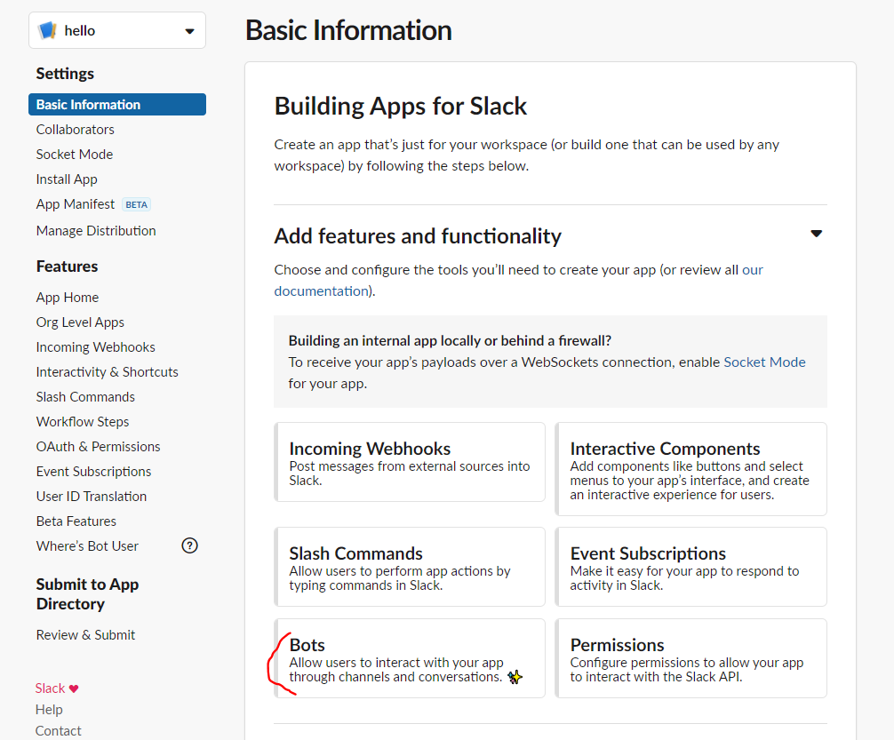Screen dimensions: 894x740
Task: Click the Socket Mode link in info box
Action: [x=764, y=362]
